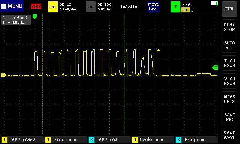The width and height of the screenshot is (240, 144).
Task: Click the RUN/STOP button
Action: tap(229, 27)
